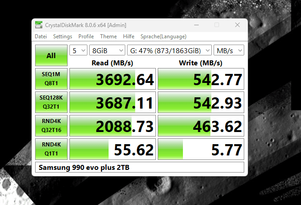Click the SEQ128K write result 542.93
The height and width of the screenshot is (205, 301).
point(201,102)
